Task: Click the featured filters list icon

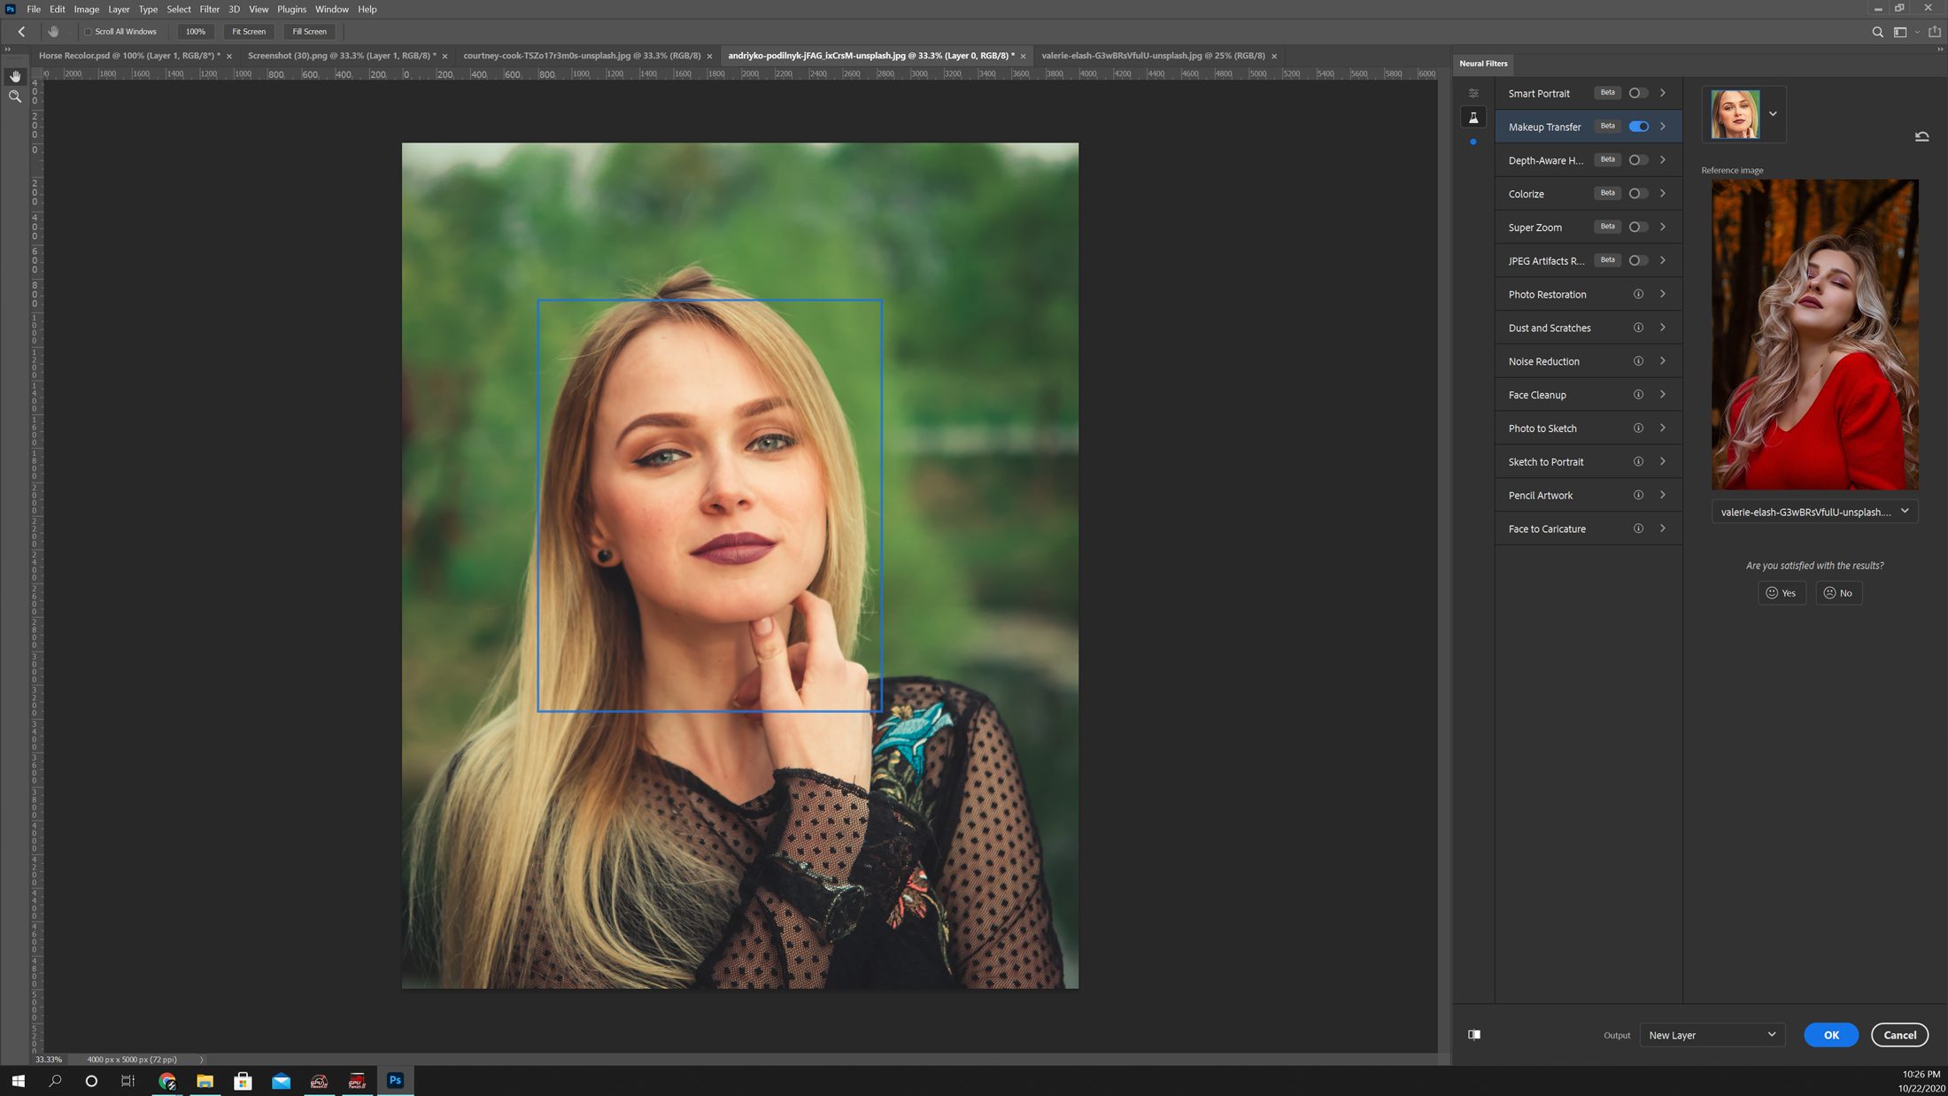Action: pyautogui.click(x=1473, y=93)
